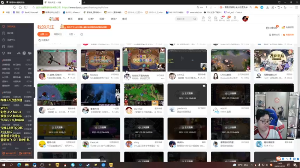
Task: Open the user avatar in top header
Action: point(245,19)
